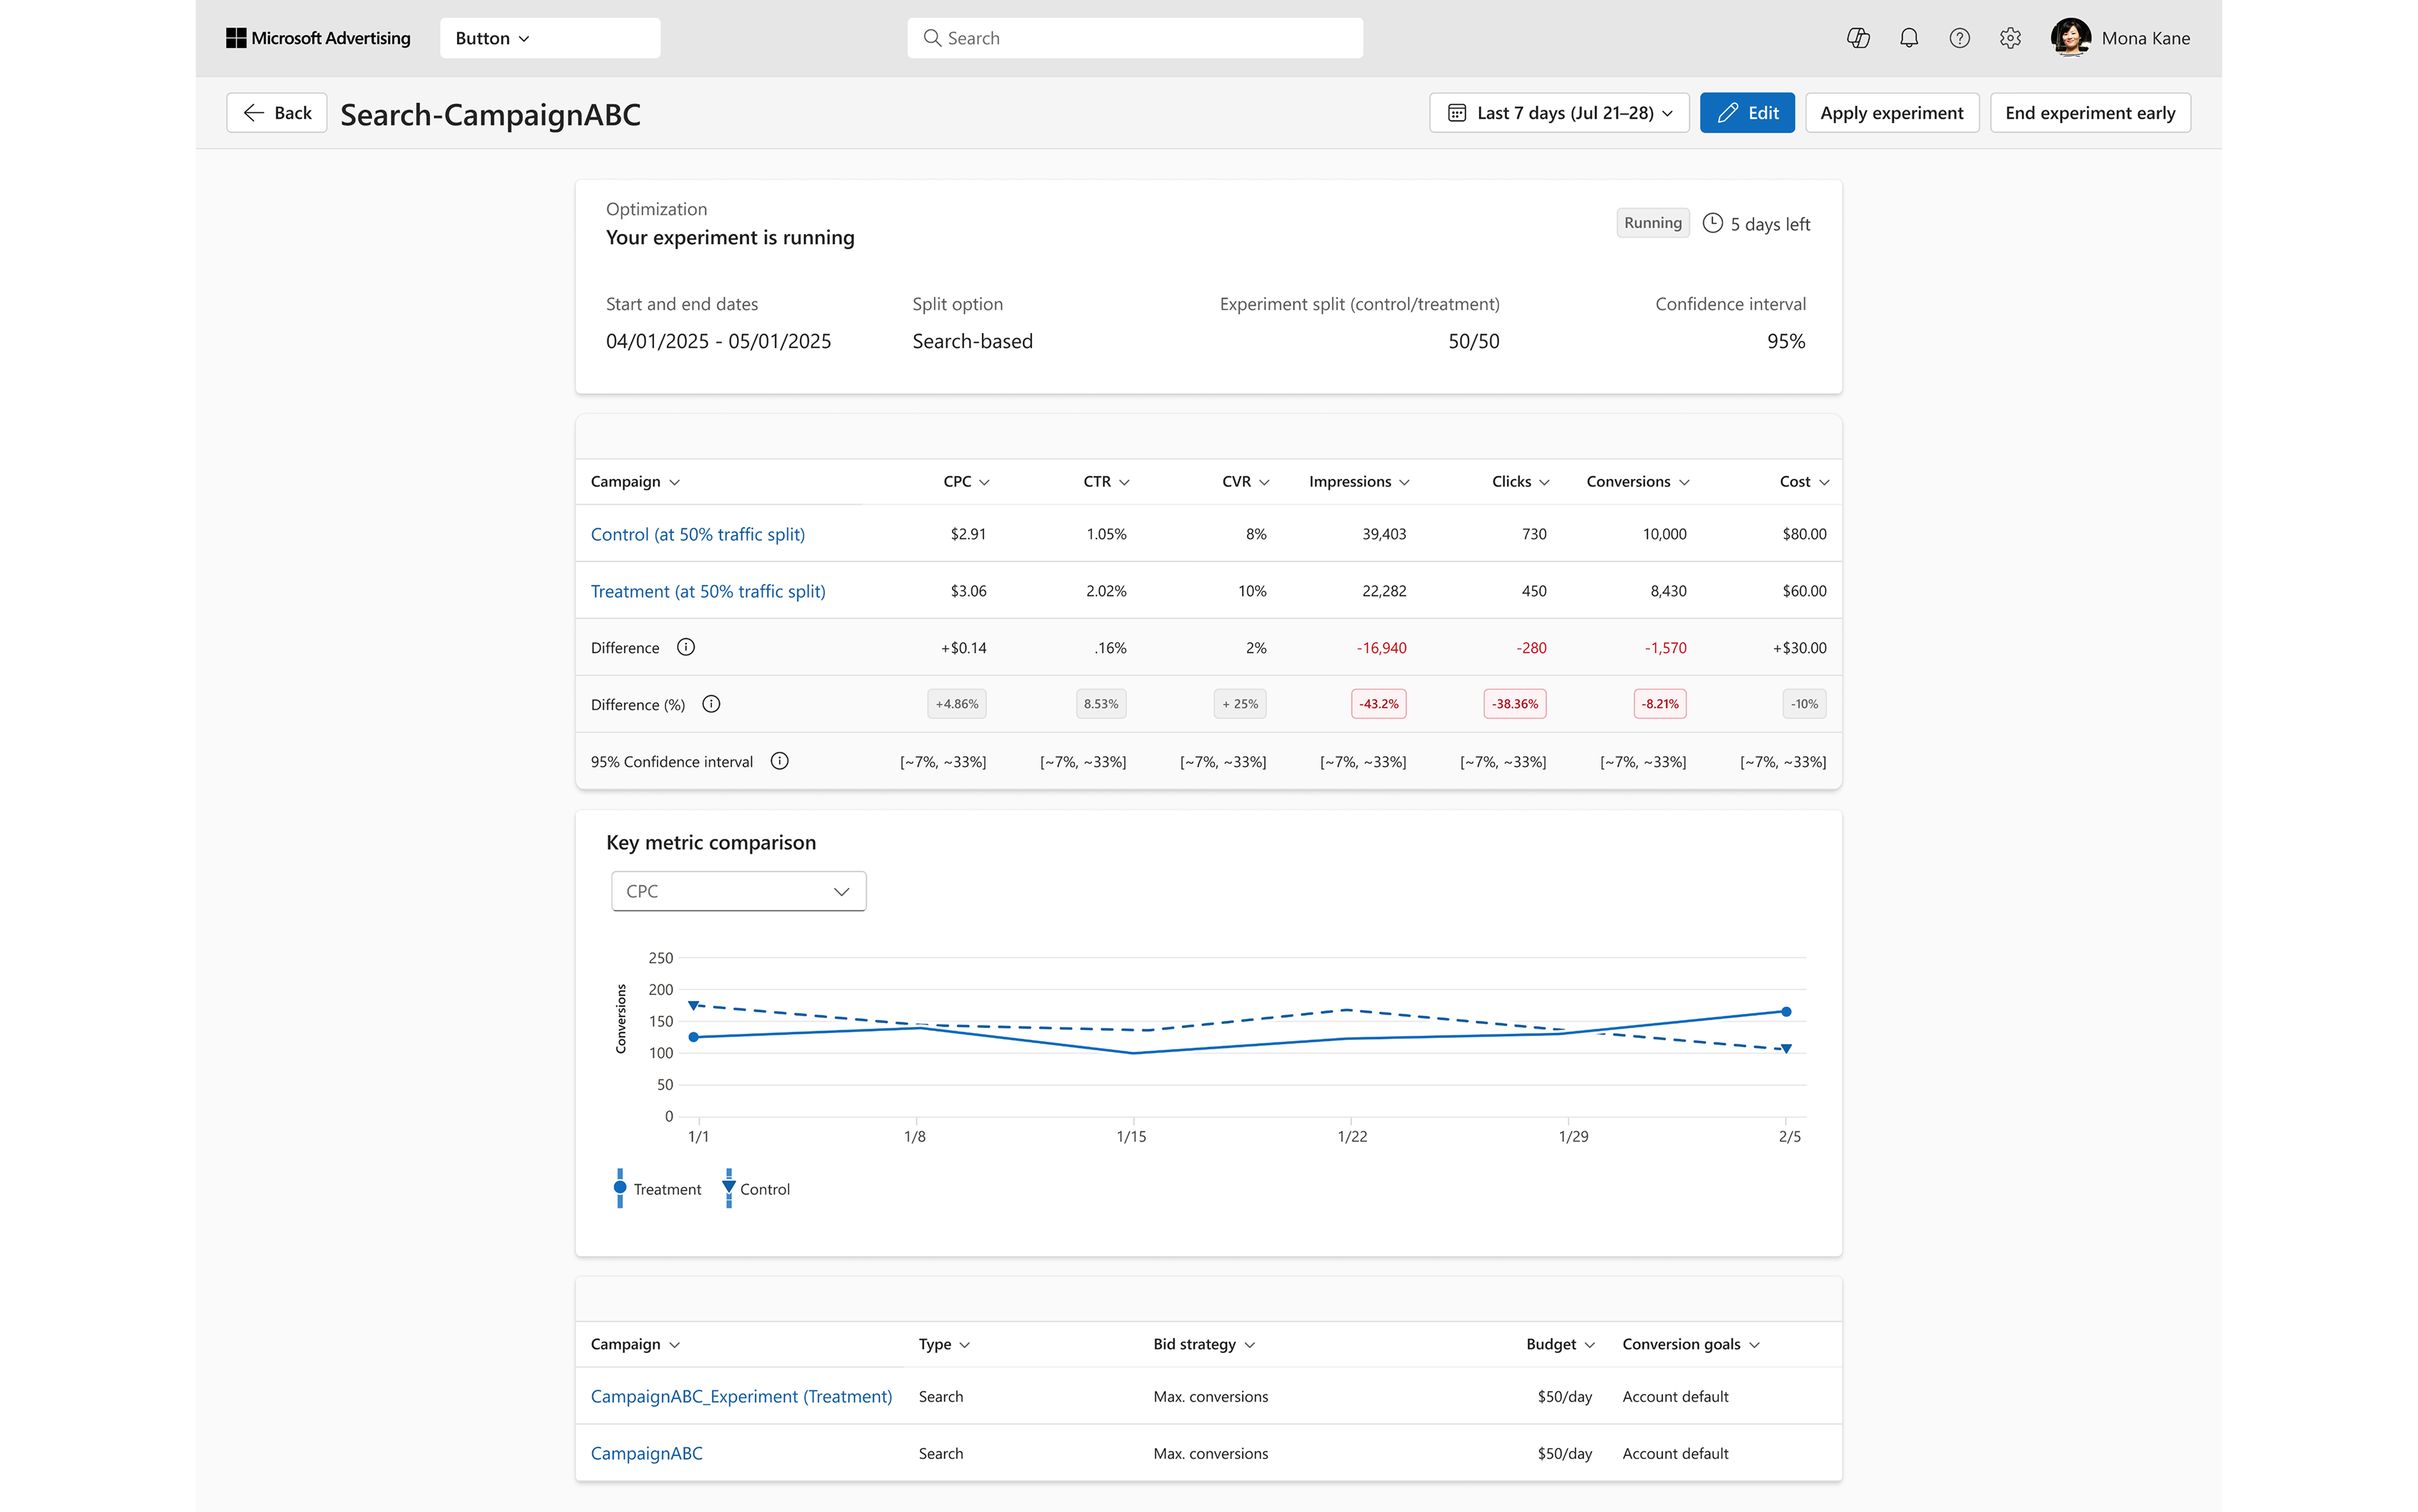Click the Microsoft Advertising logo
2418x1512 pixels.
pos(318,38)
